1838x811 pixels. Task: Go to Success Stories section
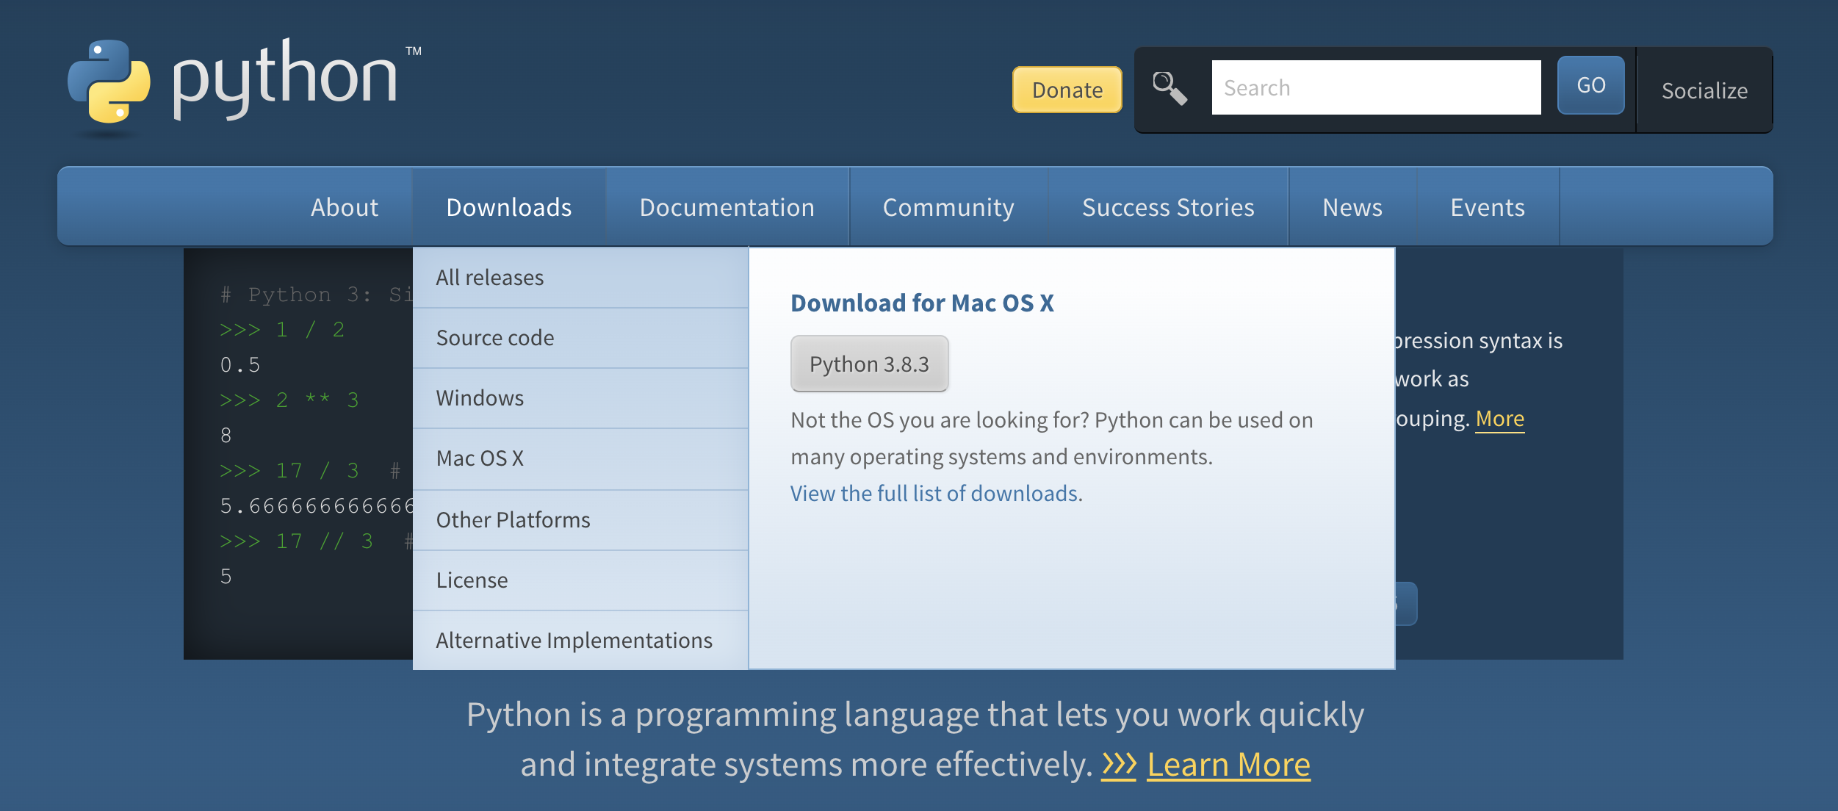click(x=1167, y=207)
